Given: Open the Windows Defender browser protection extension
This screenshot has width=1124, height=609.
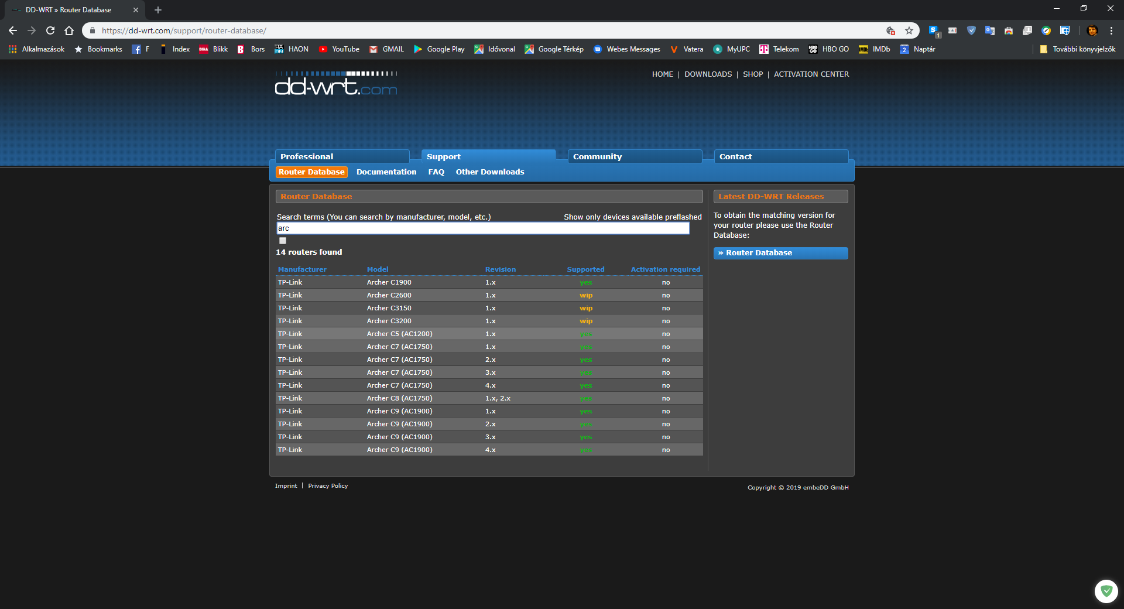Looking at the screenshot, I should (x=1065, y=30).
